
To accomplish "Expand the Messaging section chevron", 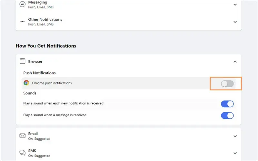I will [235, 5].
